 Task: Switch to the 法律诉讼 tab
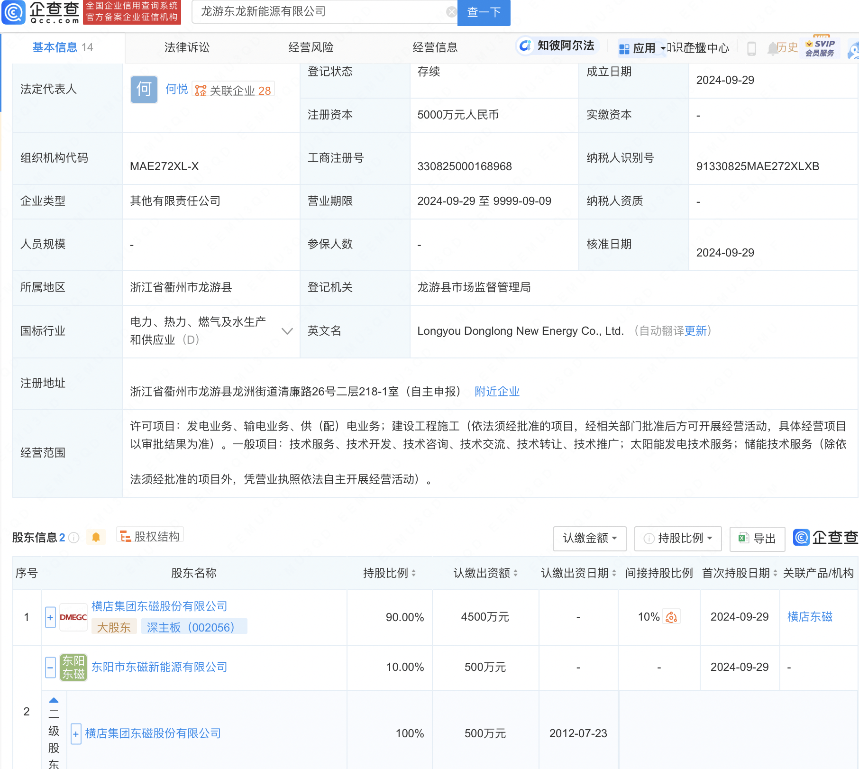click(x=187, y=47)
